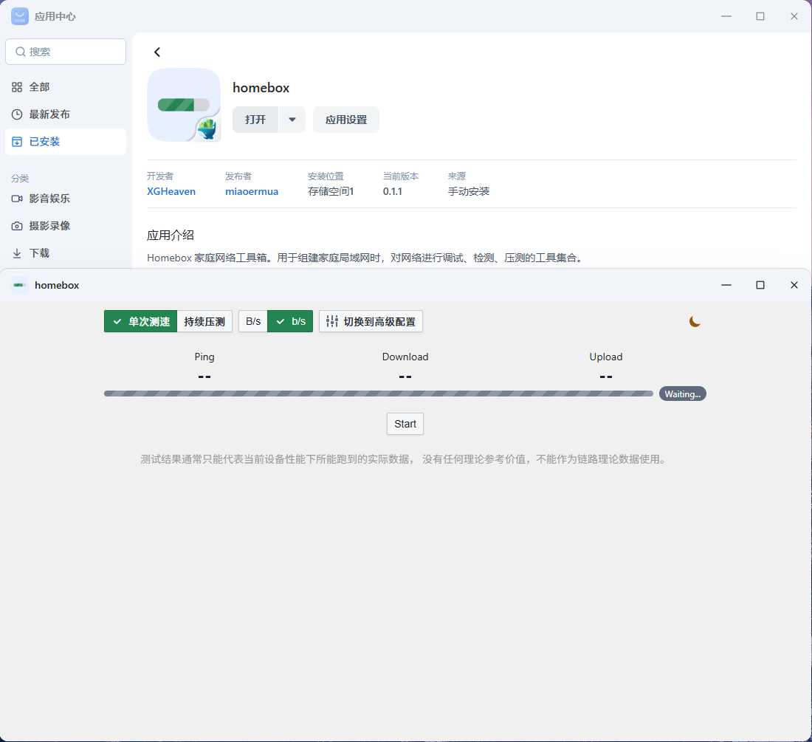The image size is (812, 742).
Task: Click the clock icon beside 最新发布
Action: point(17,114)
